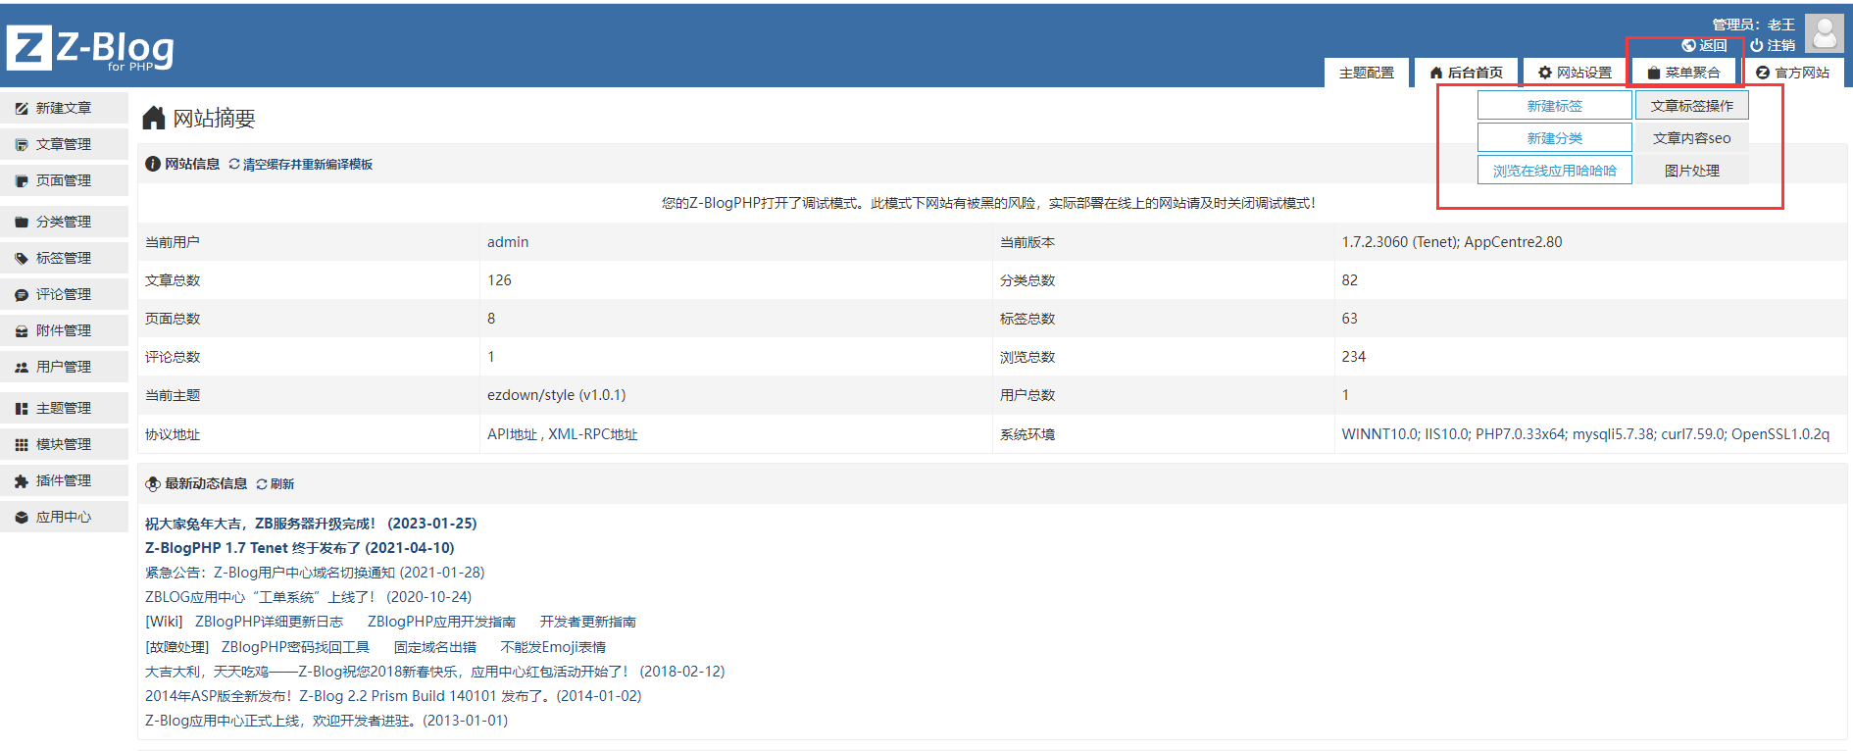
Task: Click the globe icon beside 返回
Action: (1688, 45)
